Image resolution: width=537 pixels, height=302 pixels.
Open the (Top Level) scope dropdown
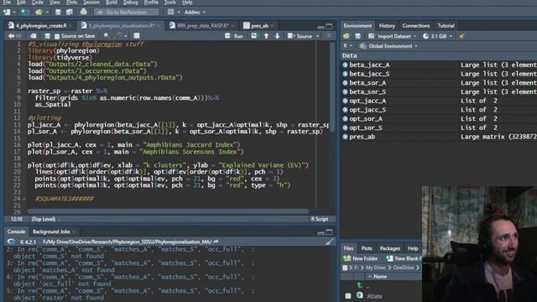(45, 219)
